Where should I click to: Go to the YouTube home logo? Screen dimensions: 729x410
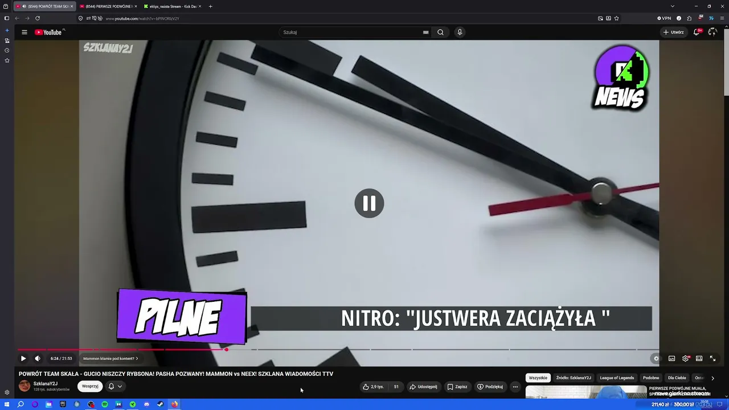click(x=48, y=32)
